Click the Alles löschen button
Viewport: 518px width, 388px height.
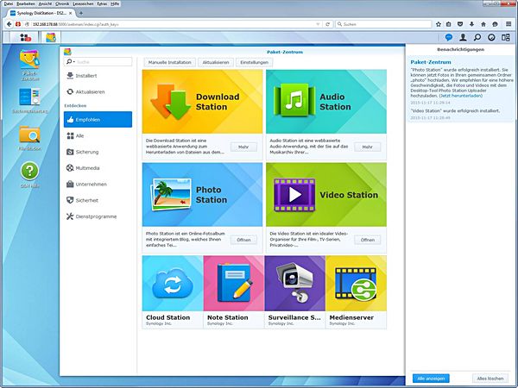pos(490,379)
